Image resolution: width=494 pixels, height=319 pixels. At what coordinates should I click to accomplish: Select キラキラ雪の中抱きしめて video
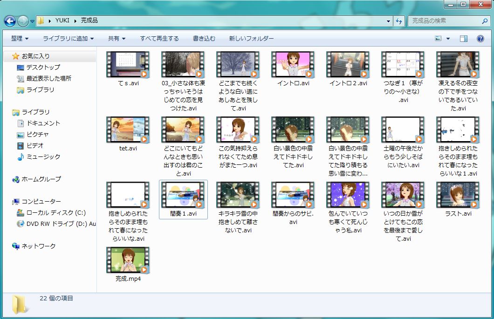pos(238,208)
